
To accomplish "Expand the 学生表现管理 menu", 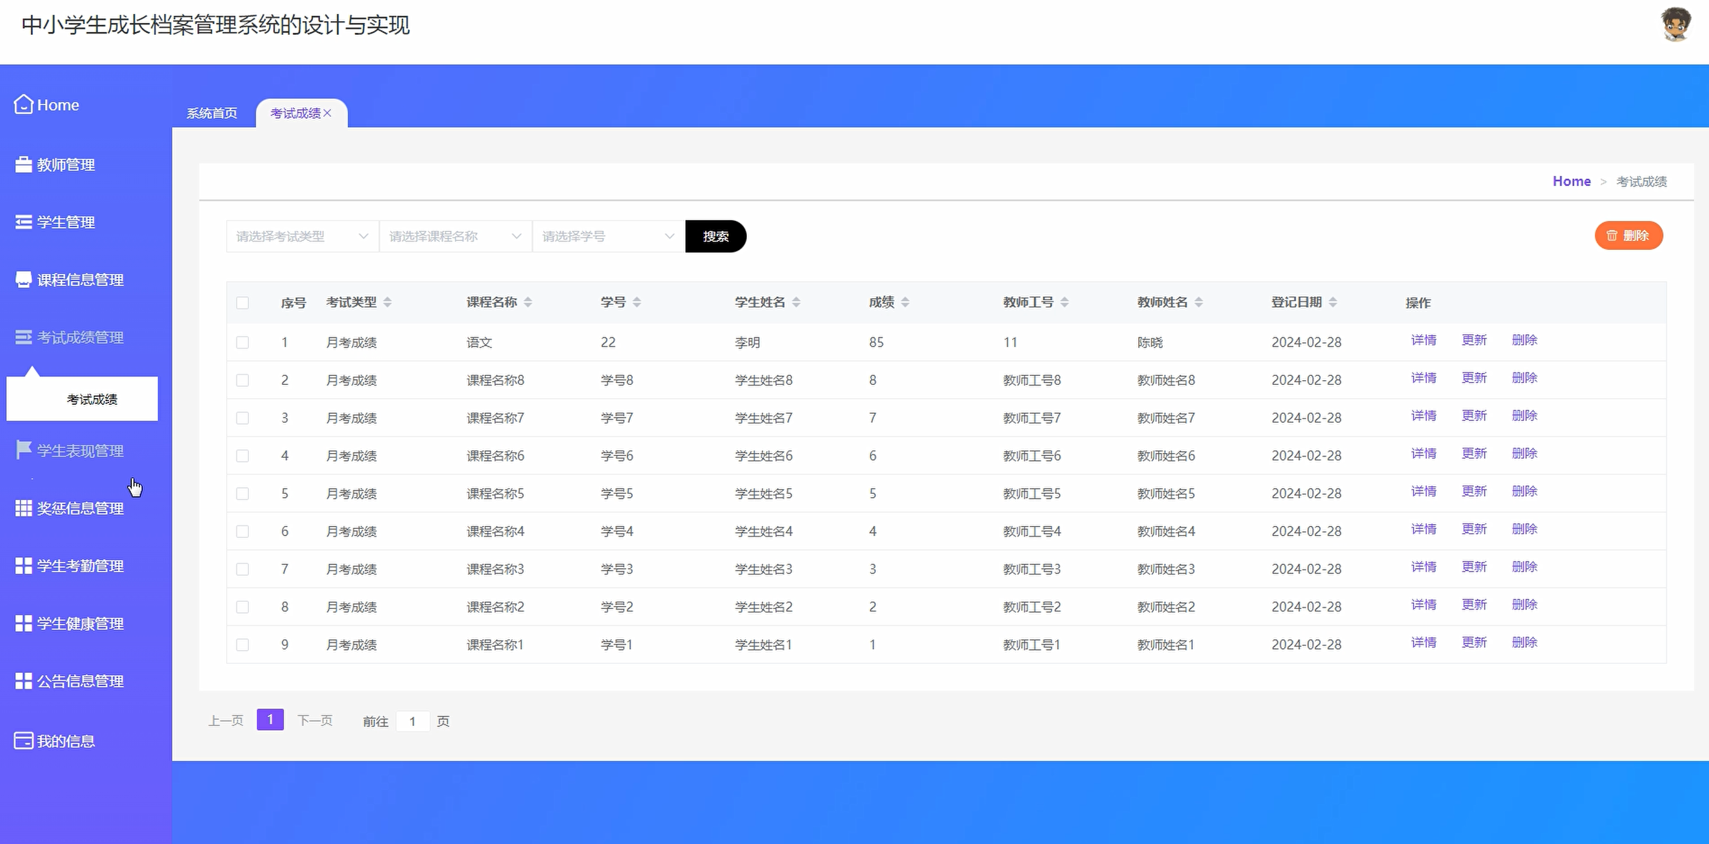I will click(x=80, y=451).
